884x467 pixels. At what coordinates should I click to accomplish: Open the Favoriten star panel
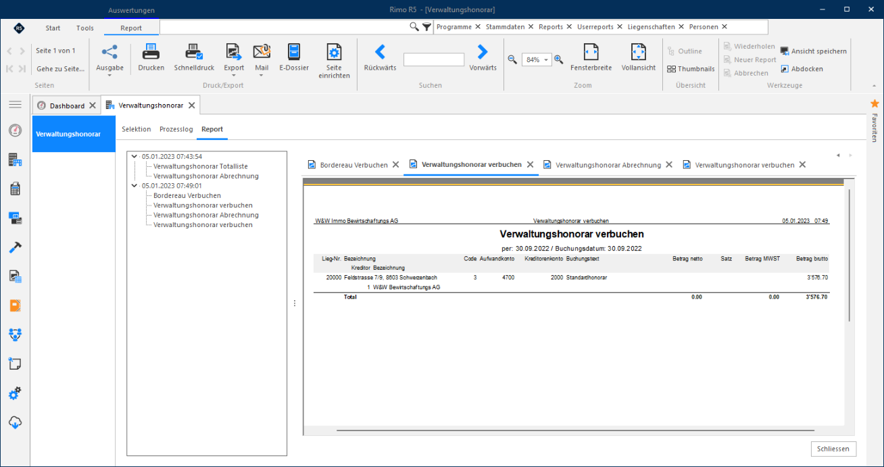click(875, 103)
